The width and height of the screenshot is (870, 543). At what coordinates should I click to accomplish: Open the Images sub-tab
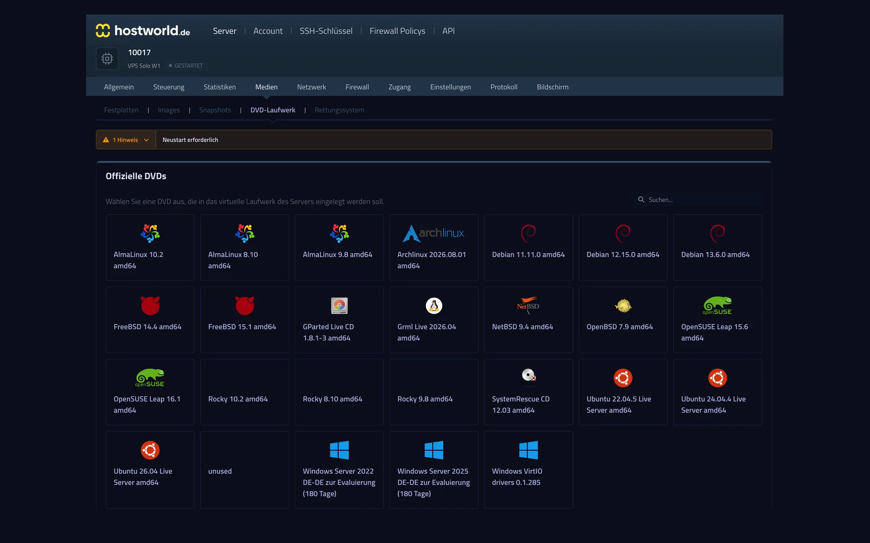point(169,110)
